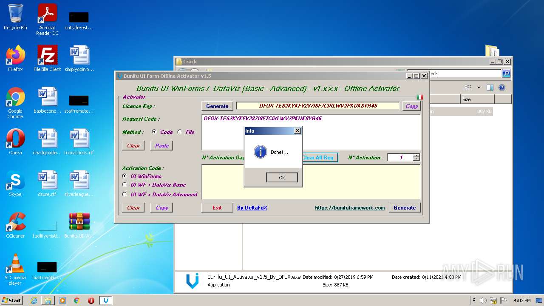The image size is (544, 306).
Task: Open media player taskbar icon
Action: click(62, 300)
